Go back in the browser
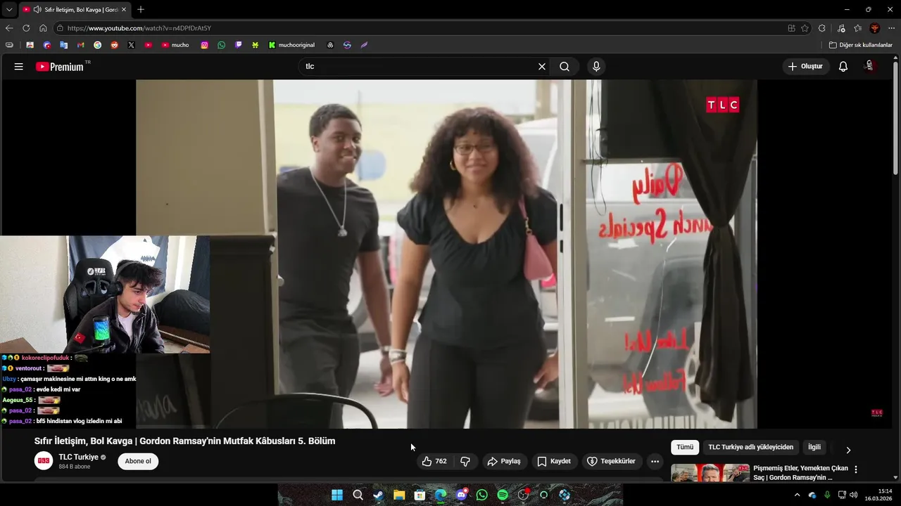 click(x=9, y=28)
